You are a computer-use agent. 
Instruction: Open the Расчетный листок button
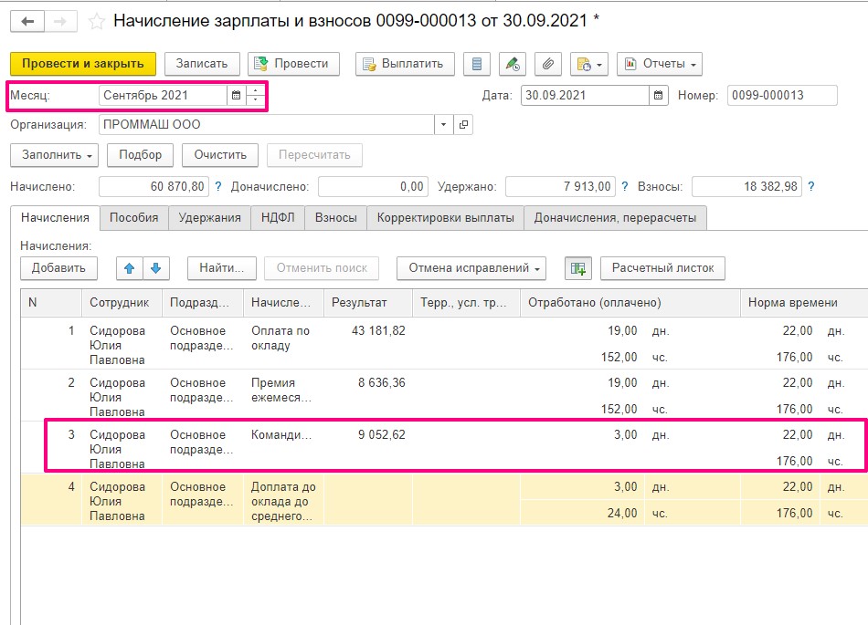point(662,268)
